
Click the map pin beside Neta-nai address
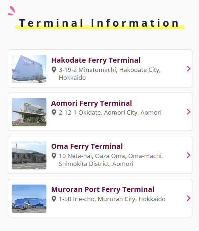click(54, 156)
